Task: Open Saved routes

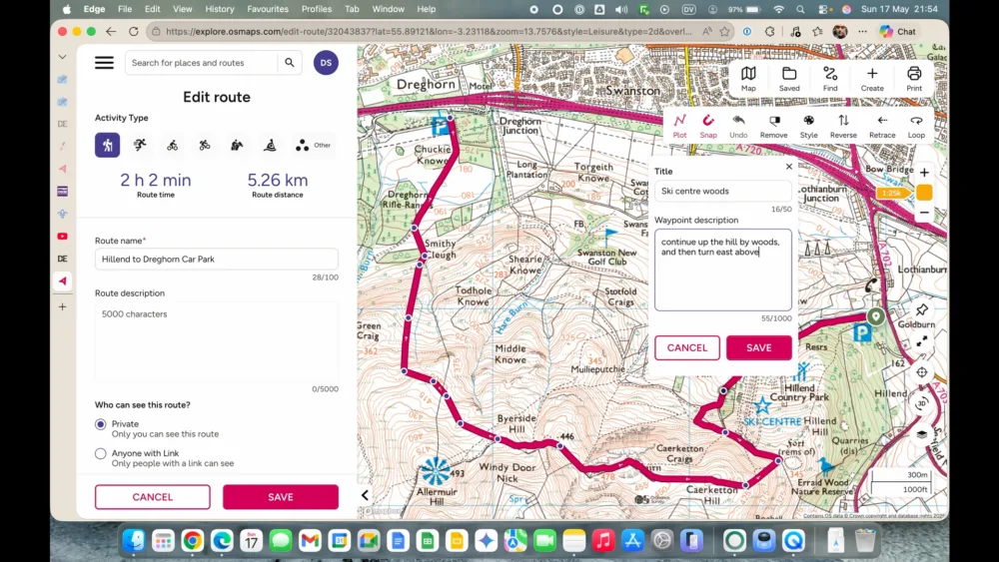Action: tap(789, 79)
